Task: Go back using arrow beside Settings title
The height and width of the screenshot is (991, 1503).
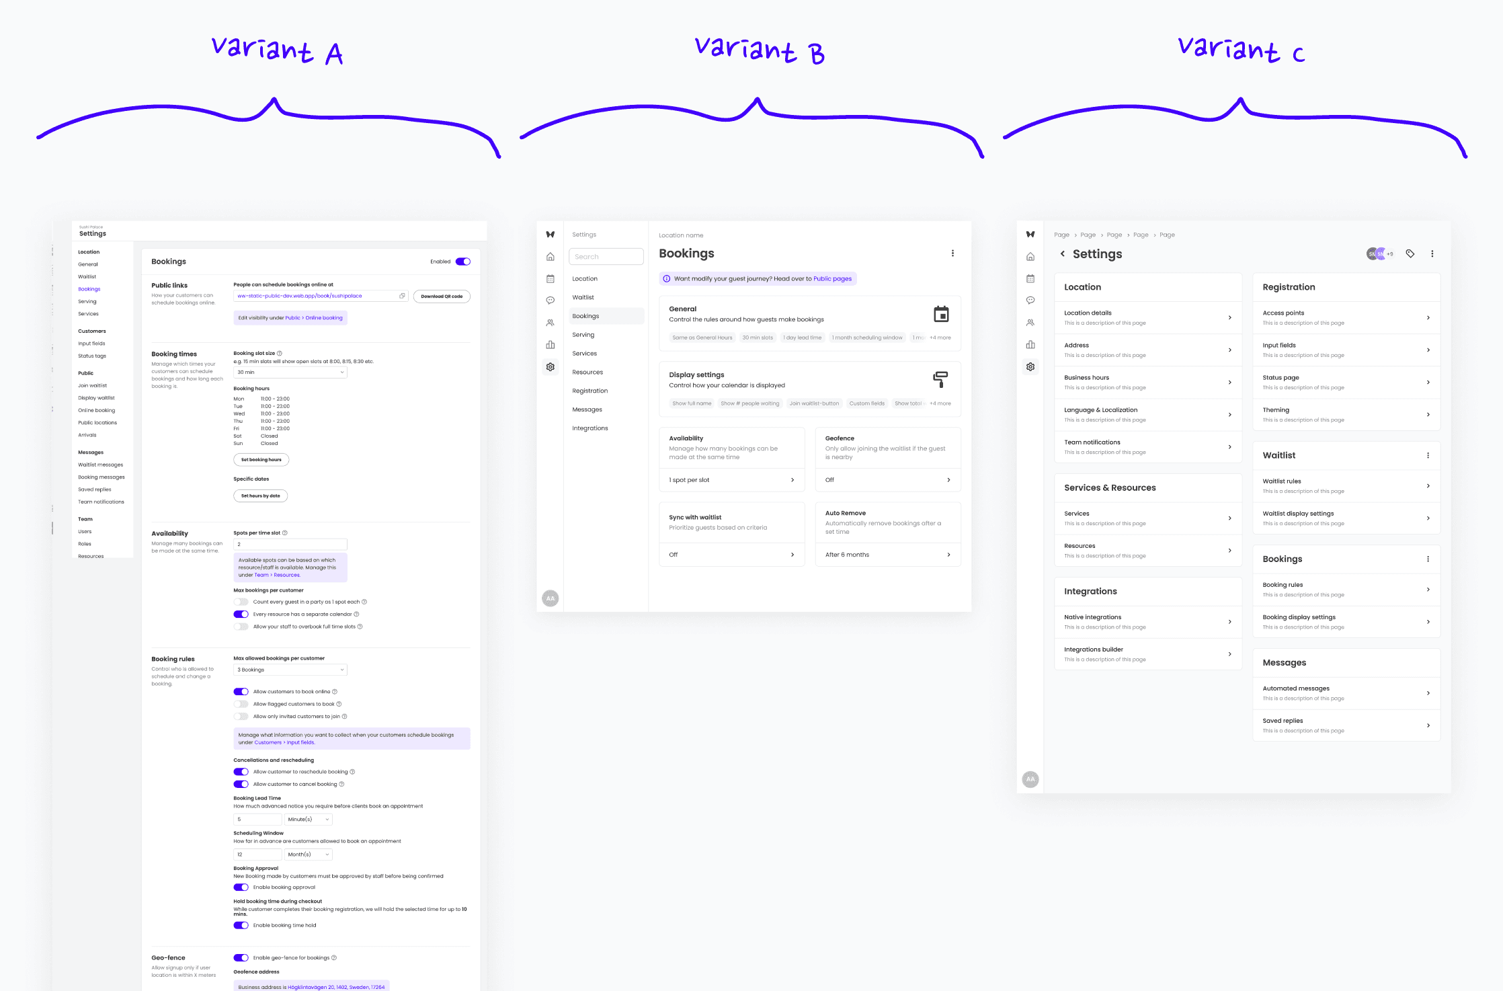Action: pyautogui.click(x=1062, y=253)
